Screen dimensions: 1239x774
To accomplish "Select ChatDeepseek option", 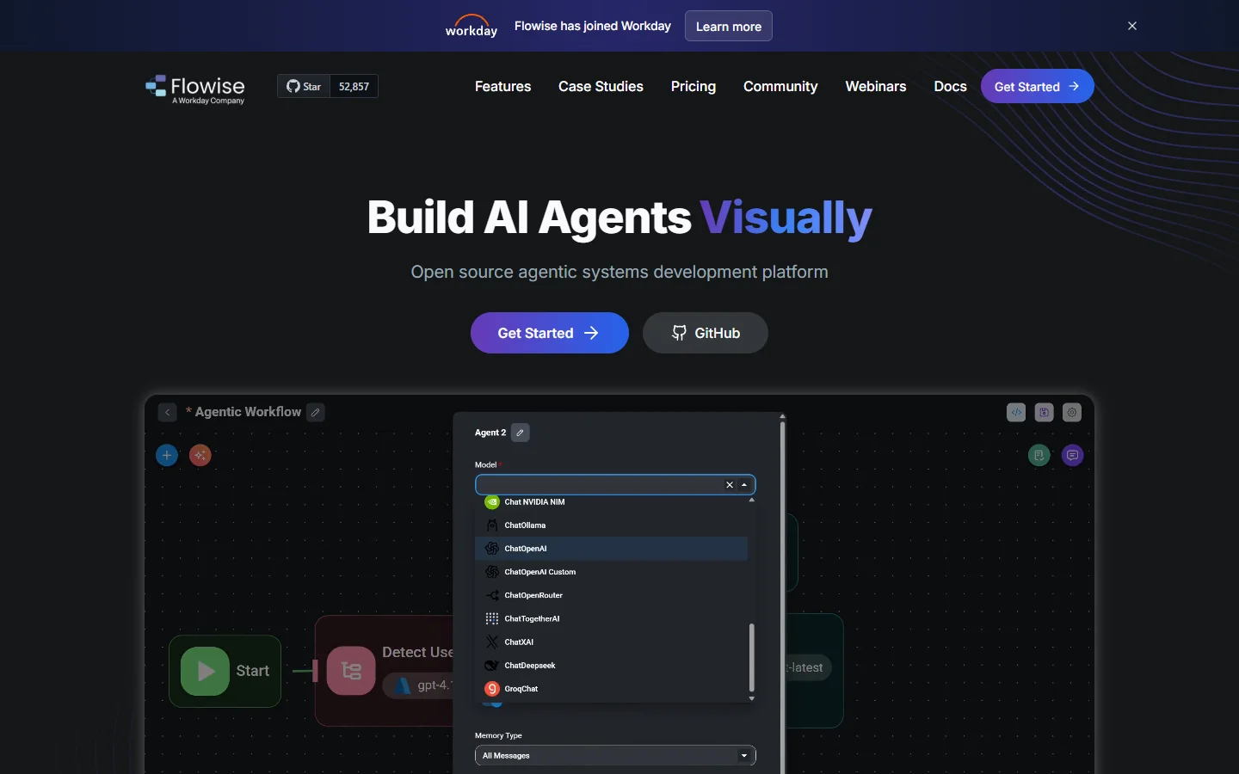I will click(x=612, y=665).
